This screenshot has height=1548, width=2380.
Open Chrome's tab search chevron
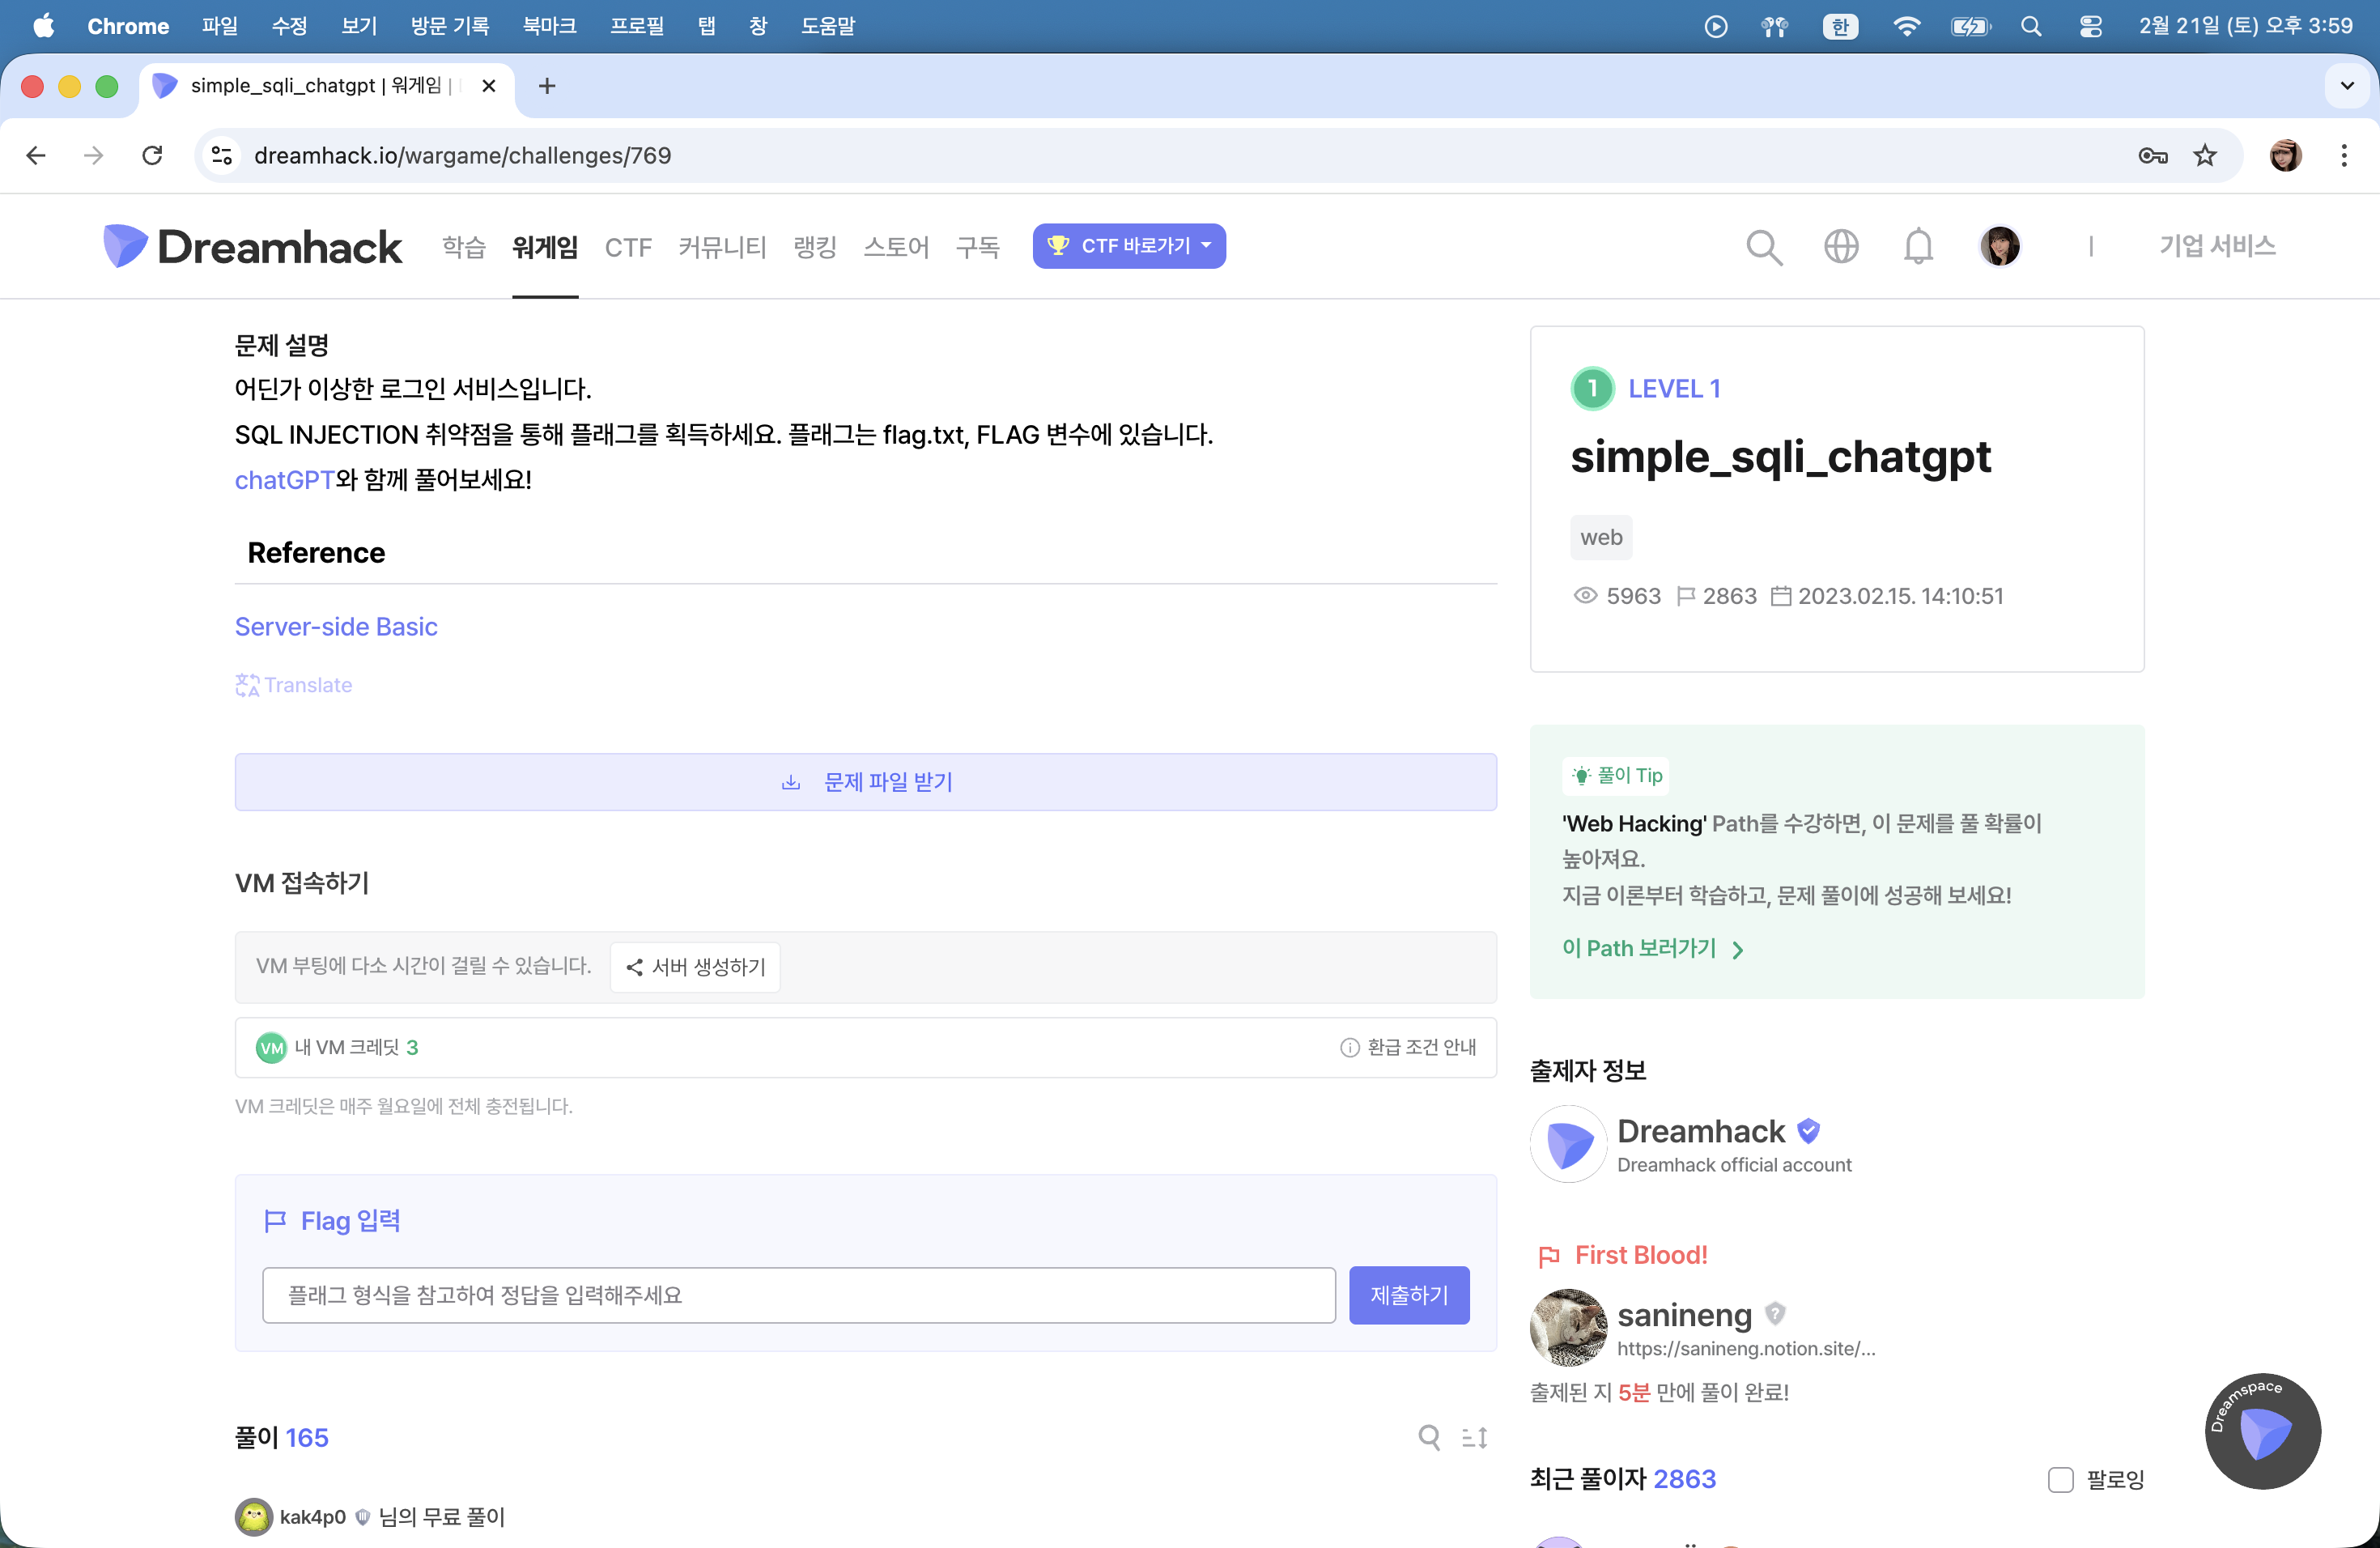tap(2347, 86)
